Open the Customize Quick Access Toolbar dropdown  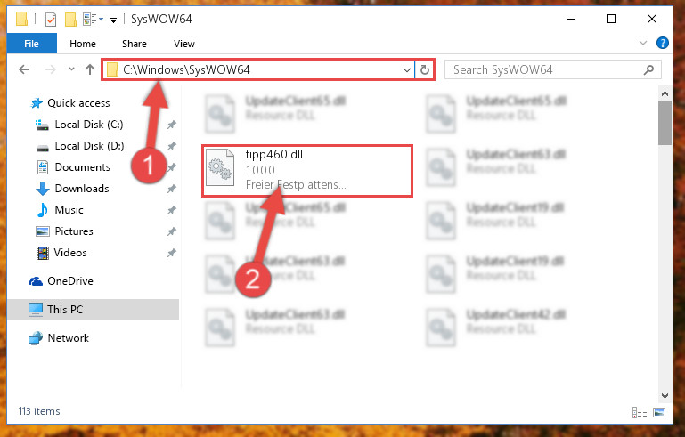tap(114, 20)
